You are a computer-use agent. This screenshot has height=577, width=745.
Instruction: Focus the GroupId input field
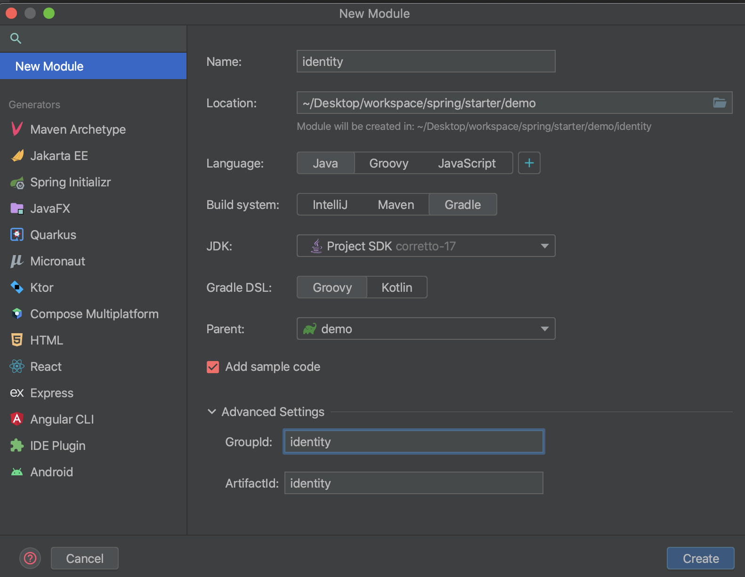click(x=414, y=441)
